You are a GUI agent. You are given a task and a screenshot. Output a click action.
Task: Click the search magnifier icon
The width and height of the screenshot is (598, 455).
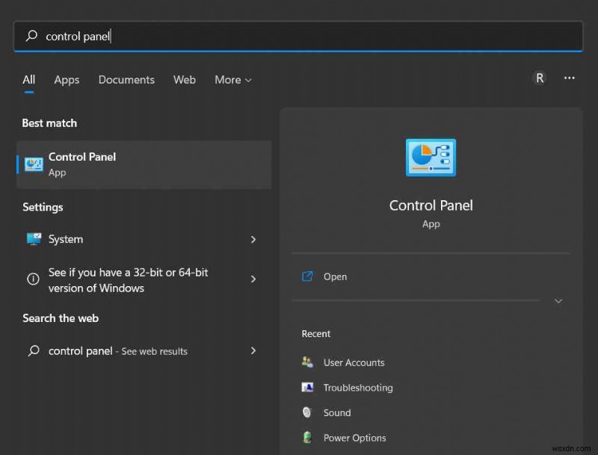click(31, 35)
